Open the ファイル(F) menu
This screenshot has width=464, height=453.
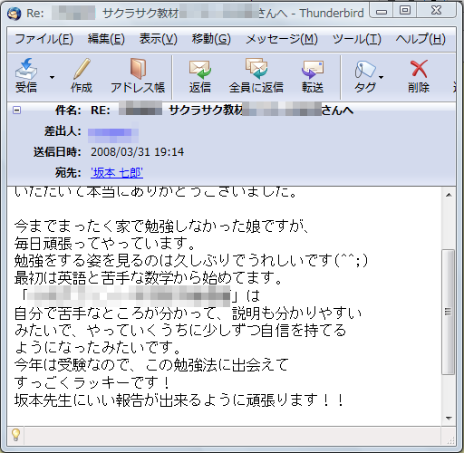click(43, 39)
